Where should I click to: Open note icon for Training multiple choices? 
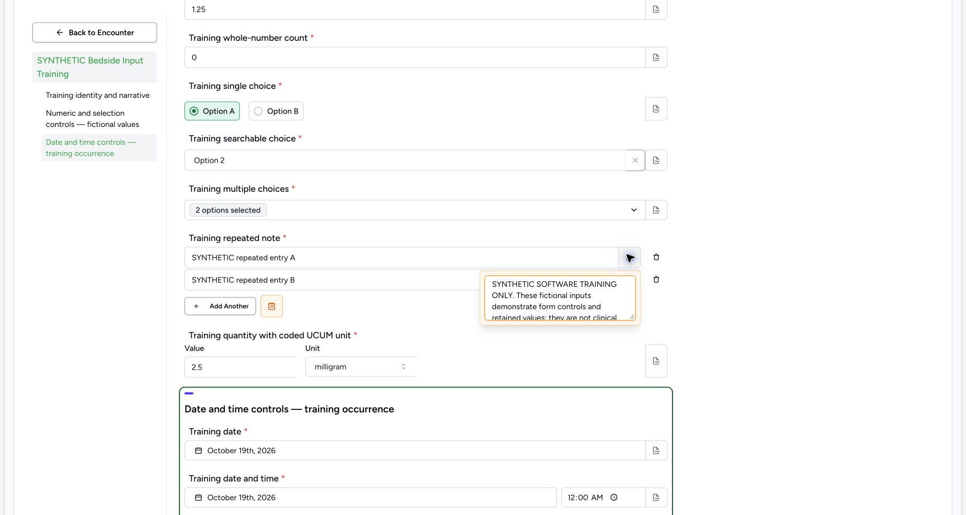656,210
